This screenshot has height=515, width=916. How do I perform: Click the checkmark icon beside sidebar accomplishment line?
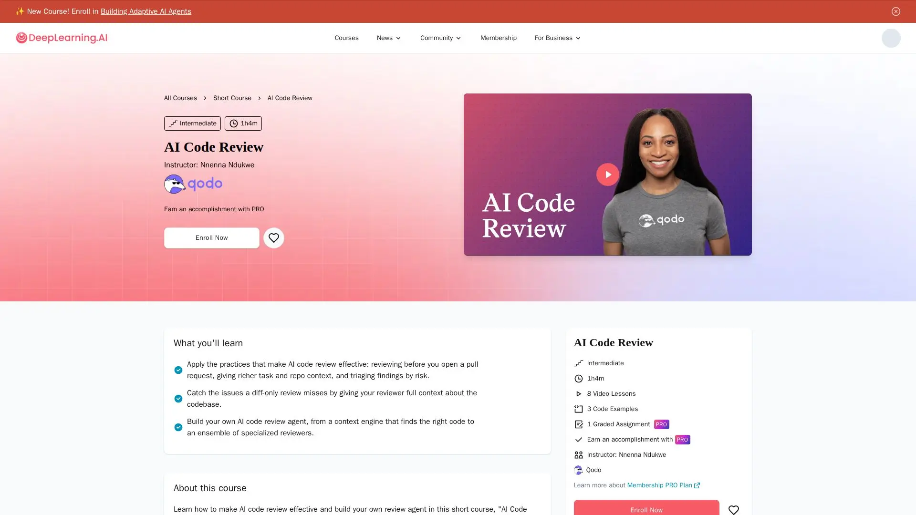pyautogui.click(x=578, y=440)
